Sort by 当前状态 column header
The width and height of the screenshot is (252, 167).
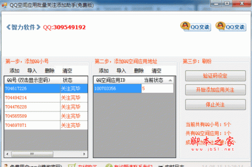tap(157, 80)
